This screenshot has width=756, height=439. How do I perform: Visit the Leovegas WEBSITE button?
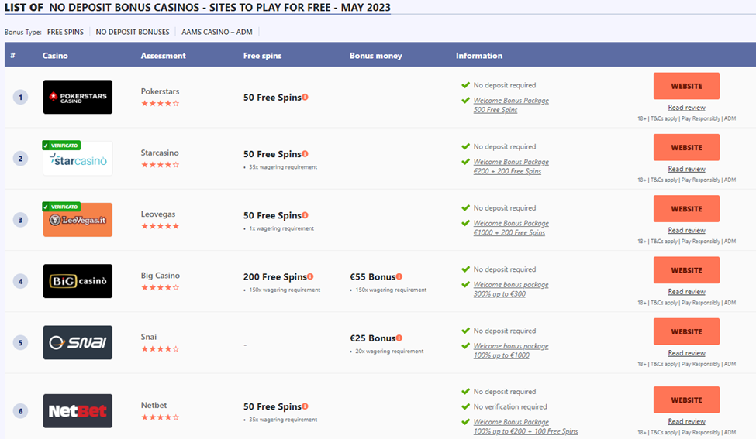pos(686,208)
